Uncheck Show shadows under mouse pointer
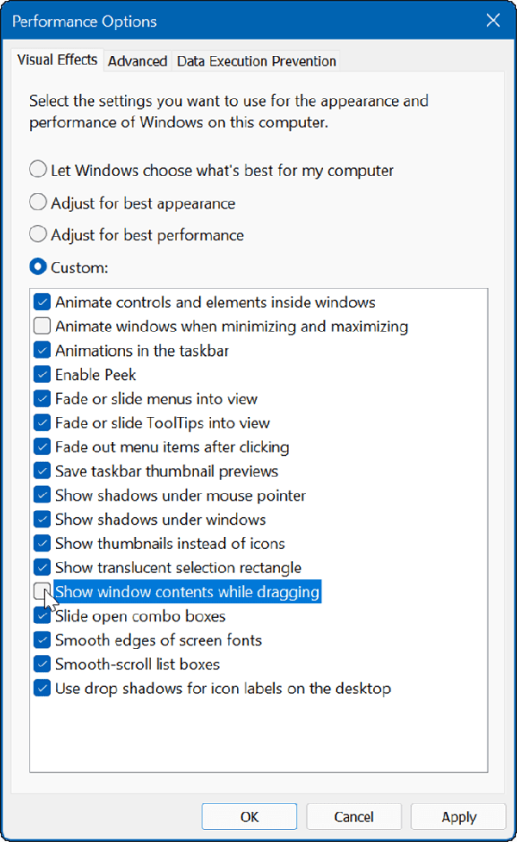The image size is (517, 842). (40, 495)
